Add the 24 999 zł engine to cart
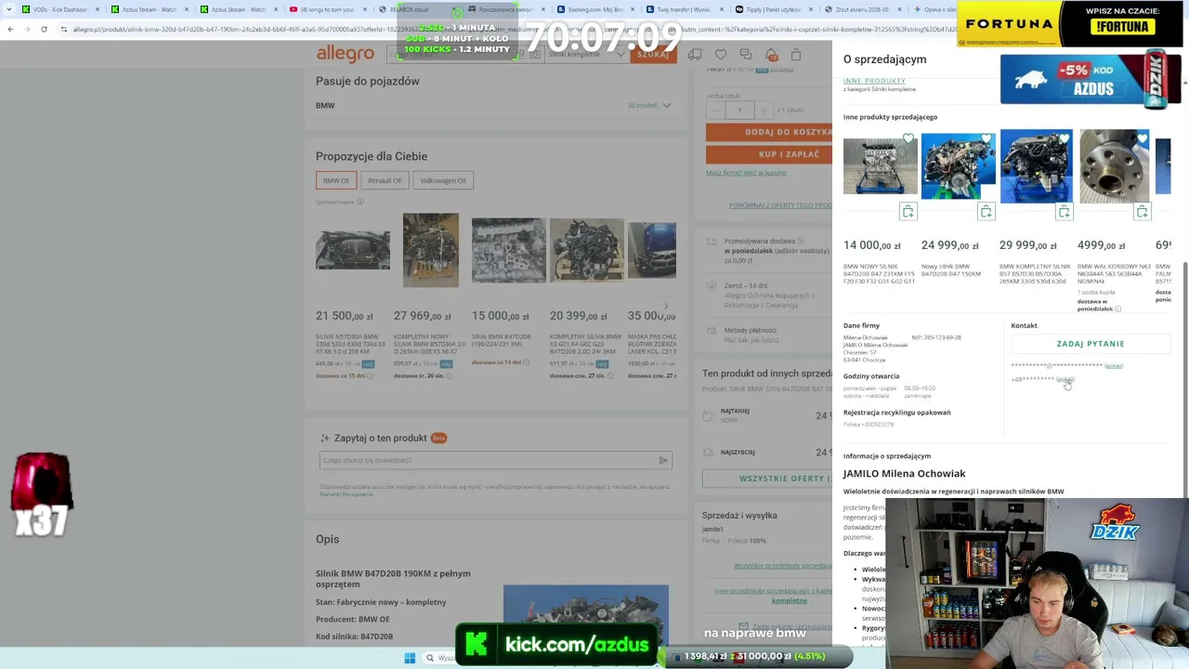The image size is (1189, 669). pyautogui.click(x=986, y=212)
